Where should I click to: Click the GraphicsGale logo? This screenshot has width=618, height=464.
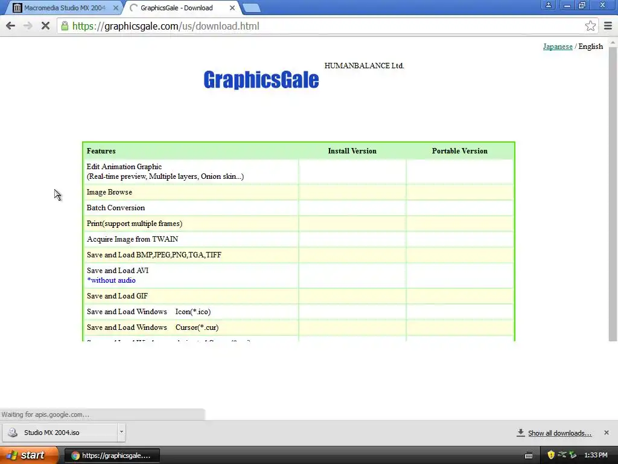261,79
